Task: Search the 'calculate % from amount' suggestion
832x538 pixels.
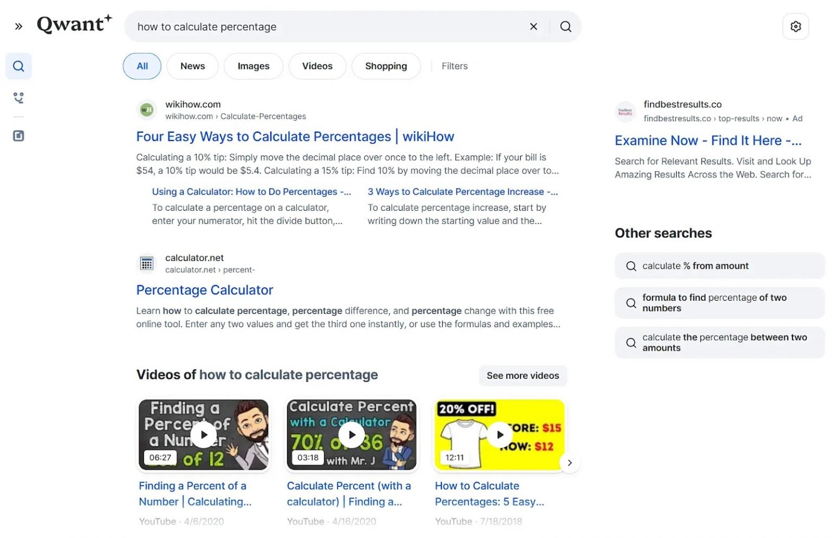Action: click(x=719, y=265)
